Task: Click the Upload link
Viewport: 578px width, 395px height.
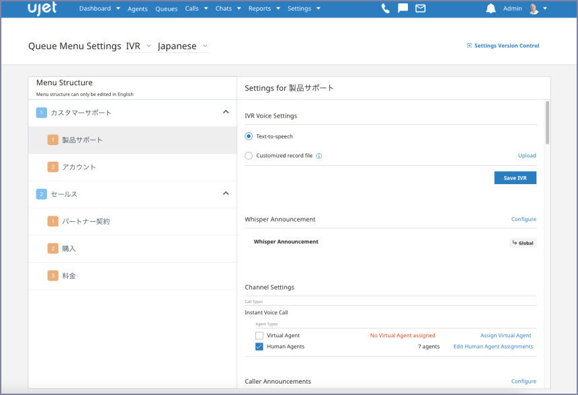Action: tap(527, 156)
